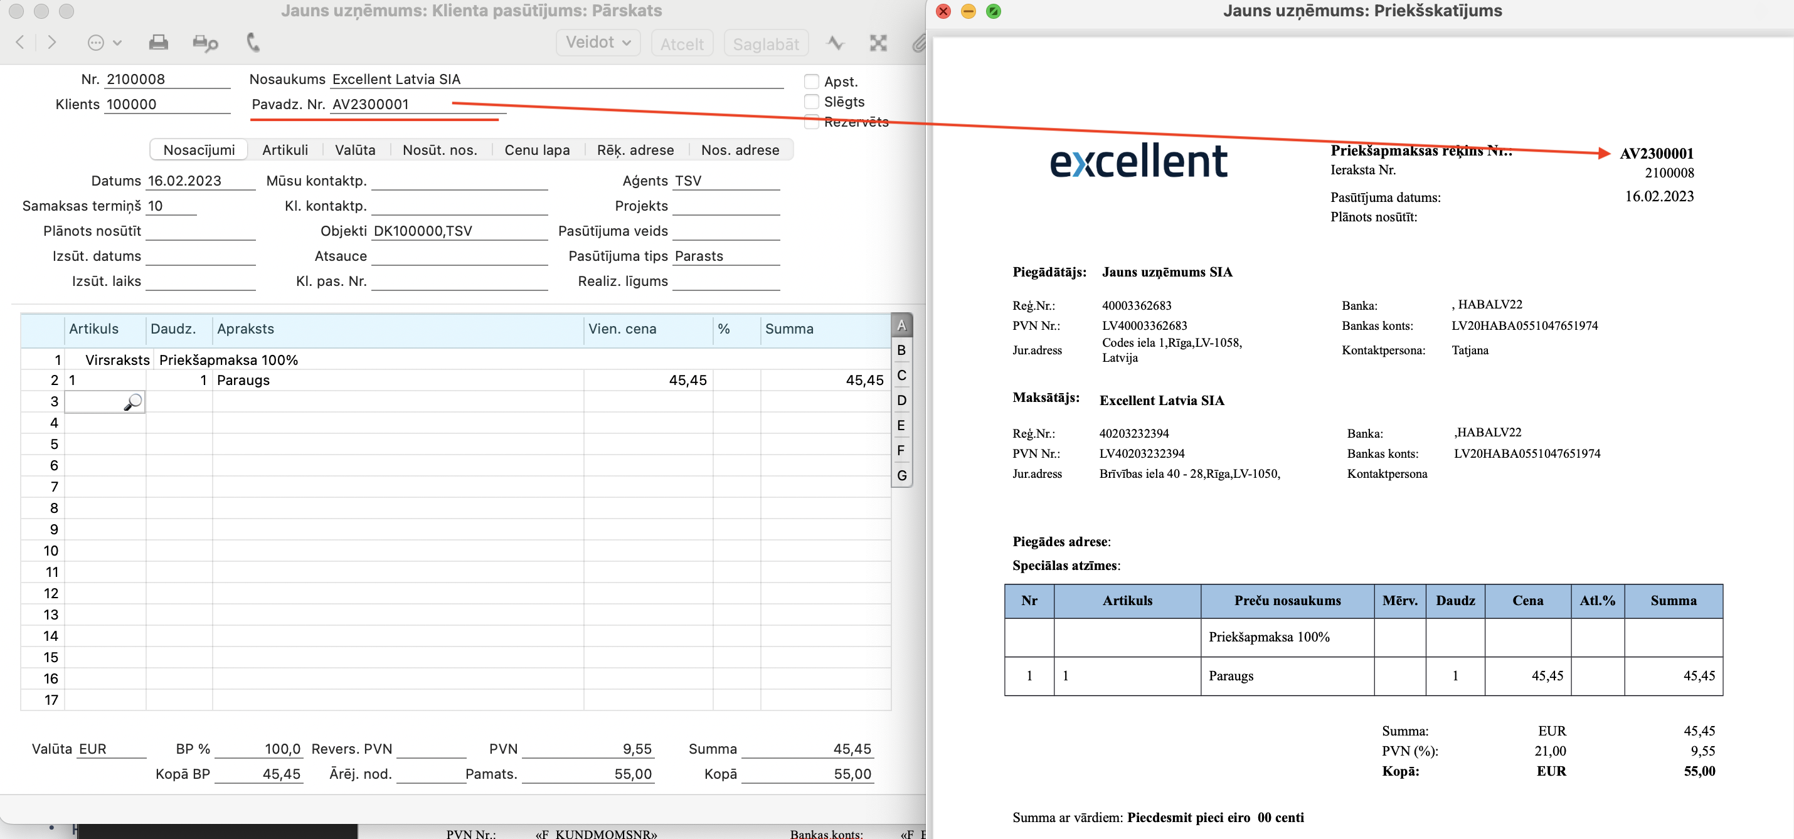
Task: Go to the next record arrow
Action: pyautogui.click(x=52, y=43)
